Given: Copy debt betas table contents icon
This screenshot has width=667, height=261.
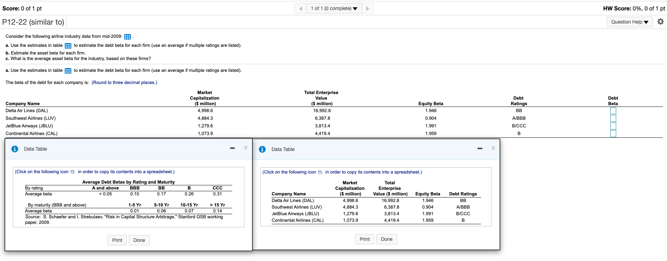Looking at the screenshot, I should coord(73,172).
